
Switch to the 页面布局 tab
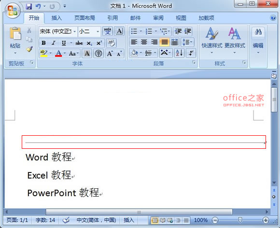pos(84,18)
